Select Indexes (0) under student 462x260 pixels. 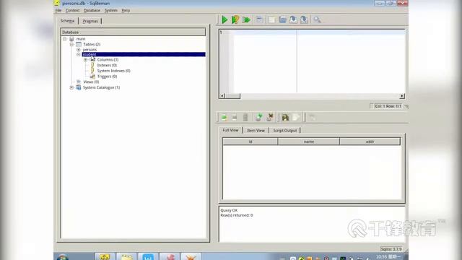[107, 65]
